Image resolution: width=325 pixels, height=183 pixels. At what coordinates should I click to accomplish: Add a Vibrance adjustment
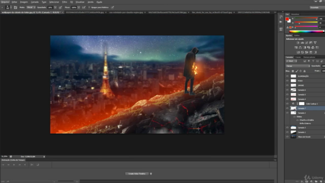pos(315,43)
